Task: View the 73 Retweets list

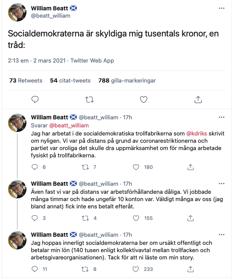Action: (25, 81)
